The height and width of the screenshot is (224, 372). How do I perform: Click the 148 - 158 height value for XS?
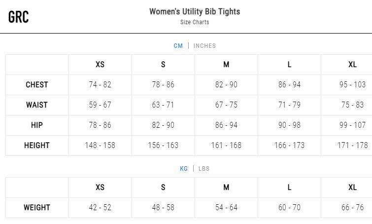pos(100,145)
